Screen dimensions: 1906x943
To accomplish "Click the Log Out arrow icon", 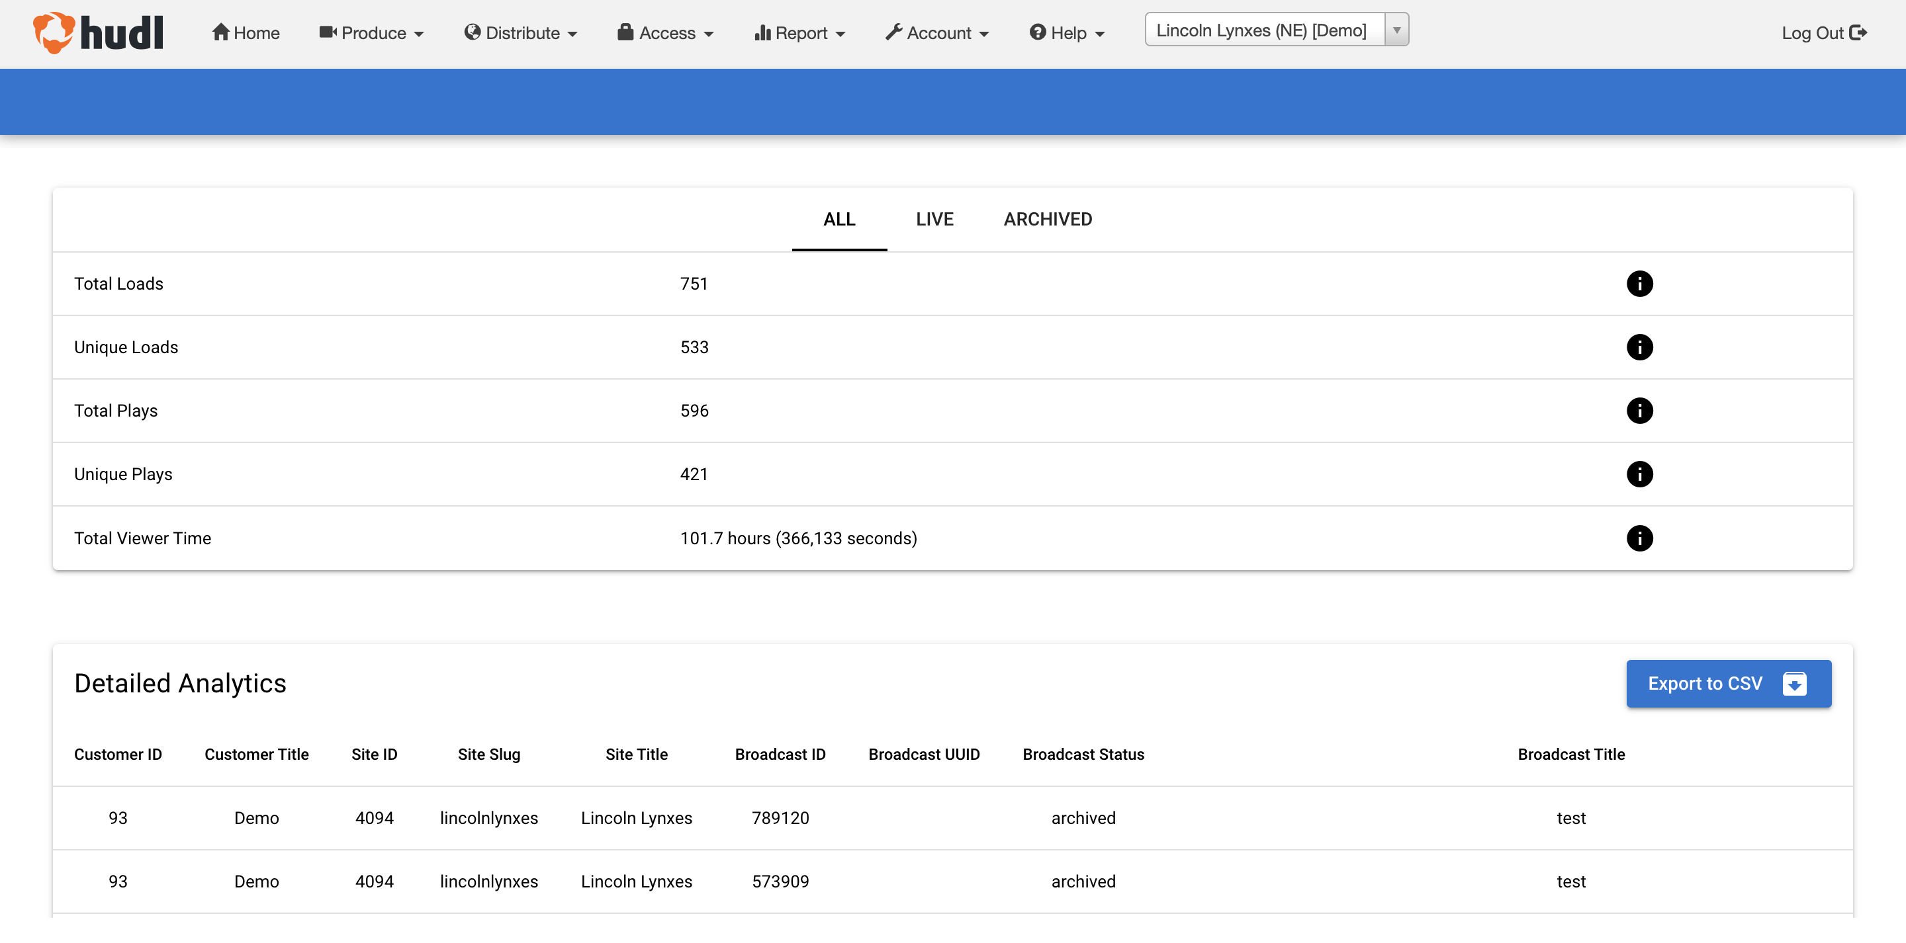I will [1858, 32].
